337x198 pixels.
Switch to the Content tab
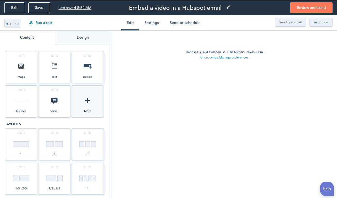[27, 37]
